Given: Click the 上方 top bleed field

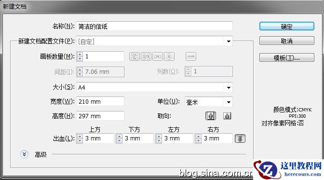Looking at the screenshot, I should tap(98, 138).
